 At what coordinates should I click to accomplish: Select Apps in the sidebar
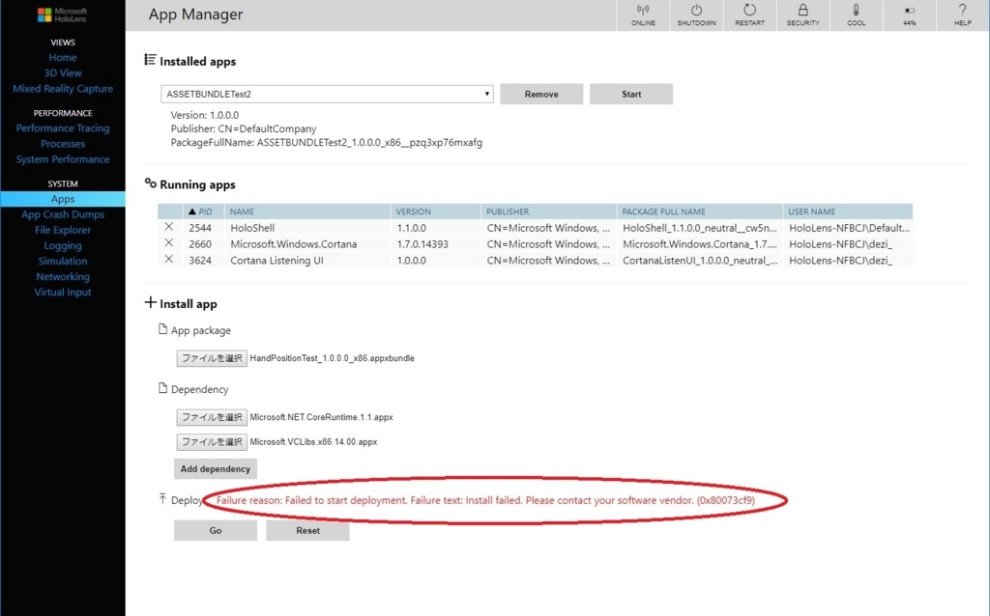tap(63, 199)
